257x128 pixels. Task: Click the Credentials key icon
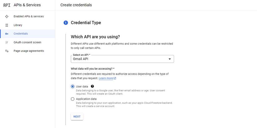7,34
